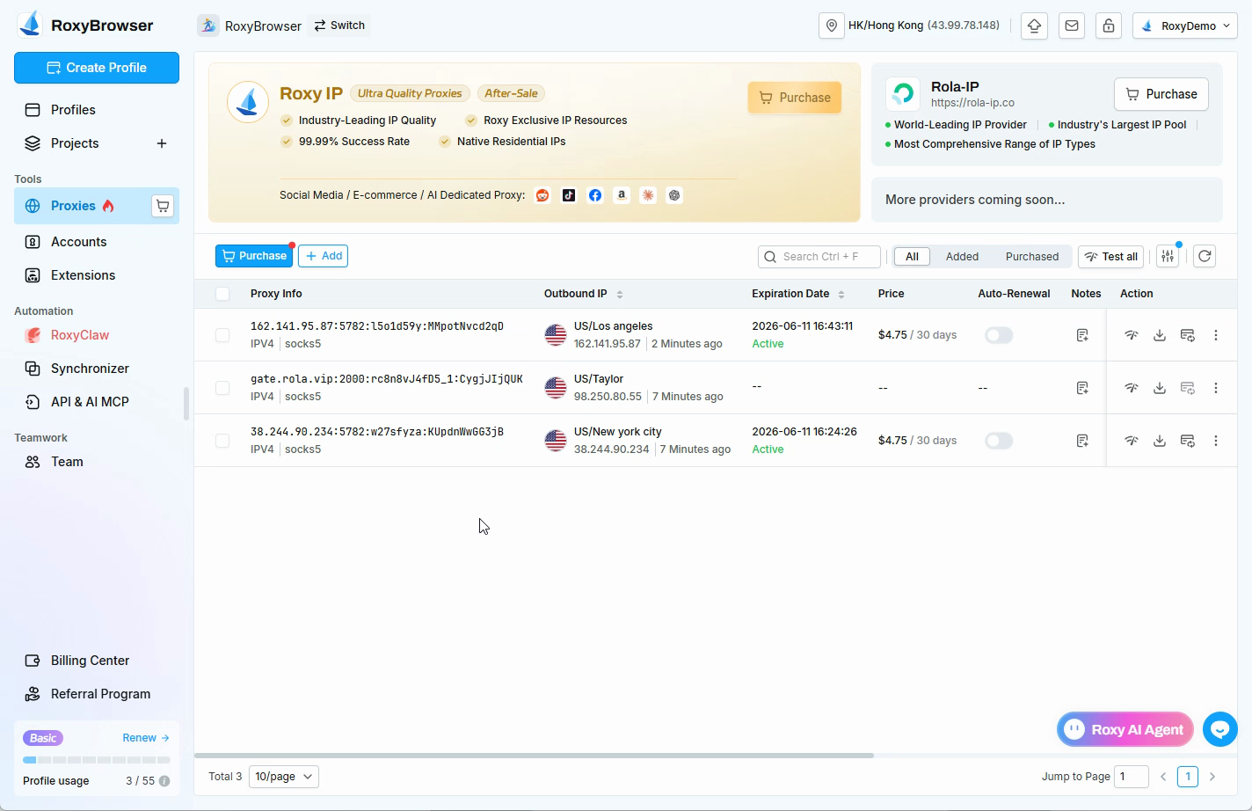
Task: Open the 10/page size dropdown
Action: click(284, 777)
